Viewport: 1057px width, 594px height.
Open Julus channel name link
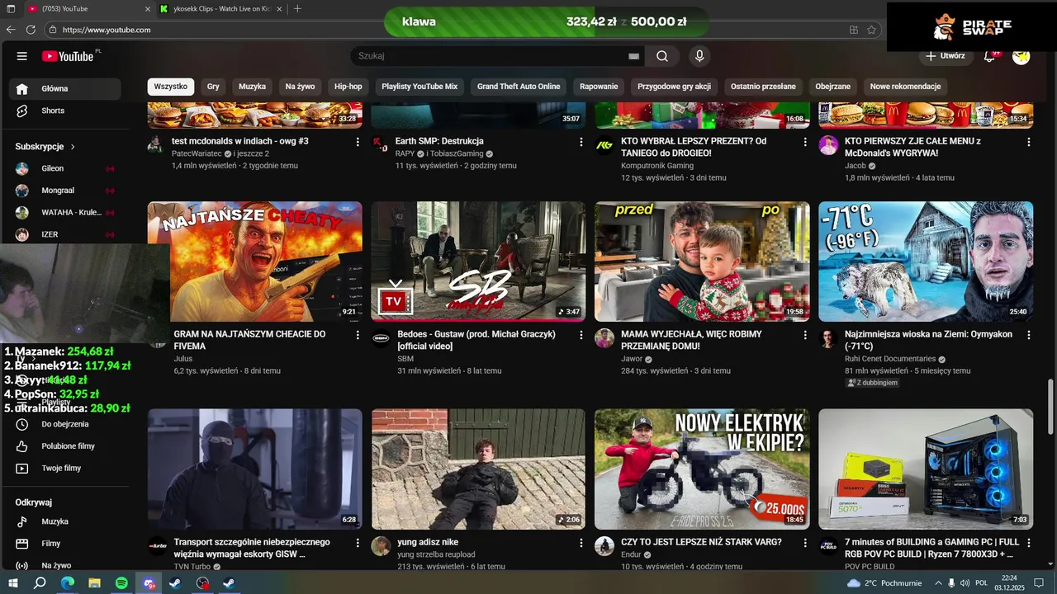click(182, 359)
